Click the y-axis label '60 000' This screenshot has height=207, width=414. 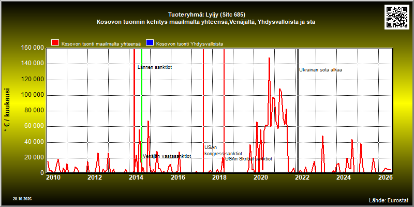(34, 126)
